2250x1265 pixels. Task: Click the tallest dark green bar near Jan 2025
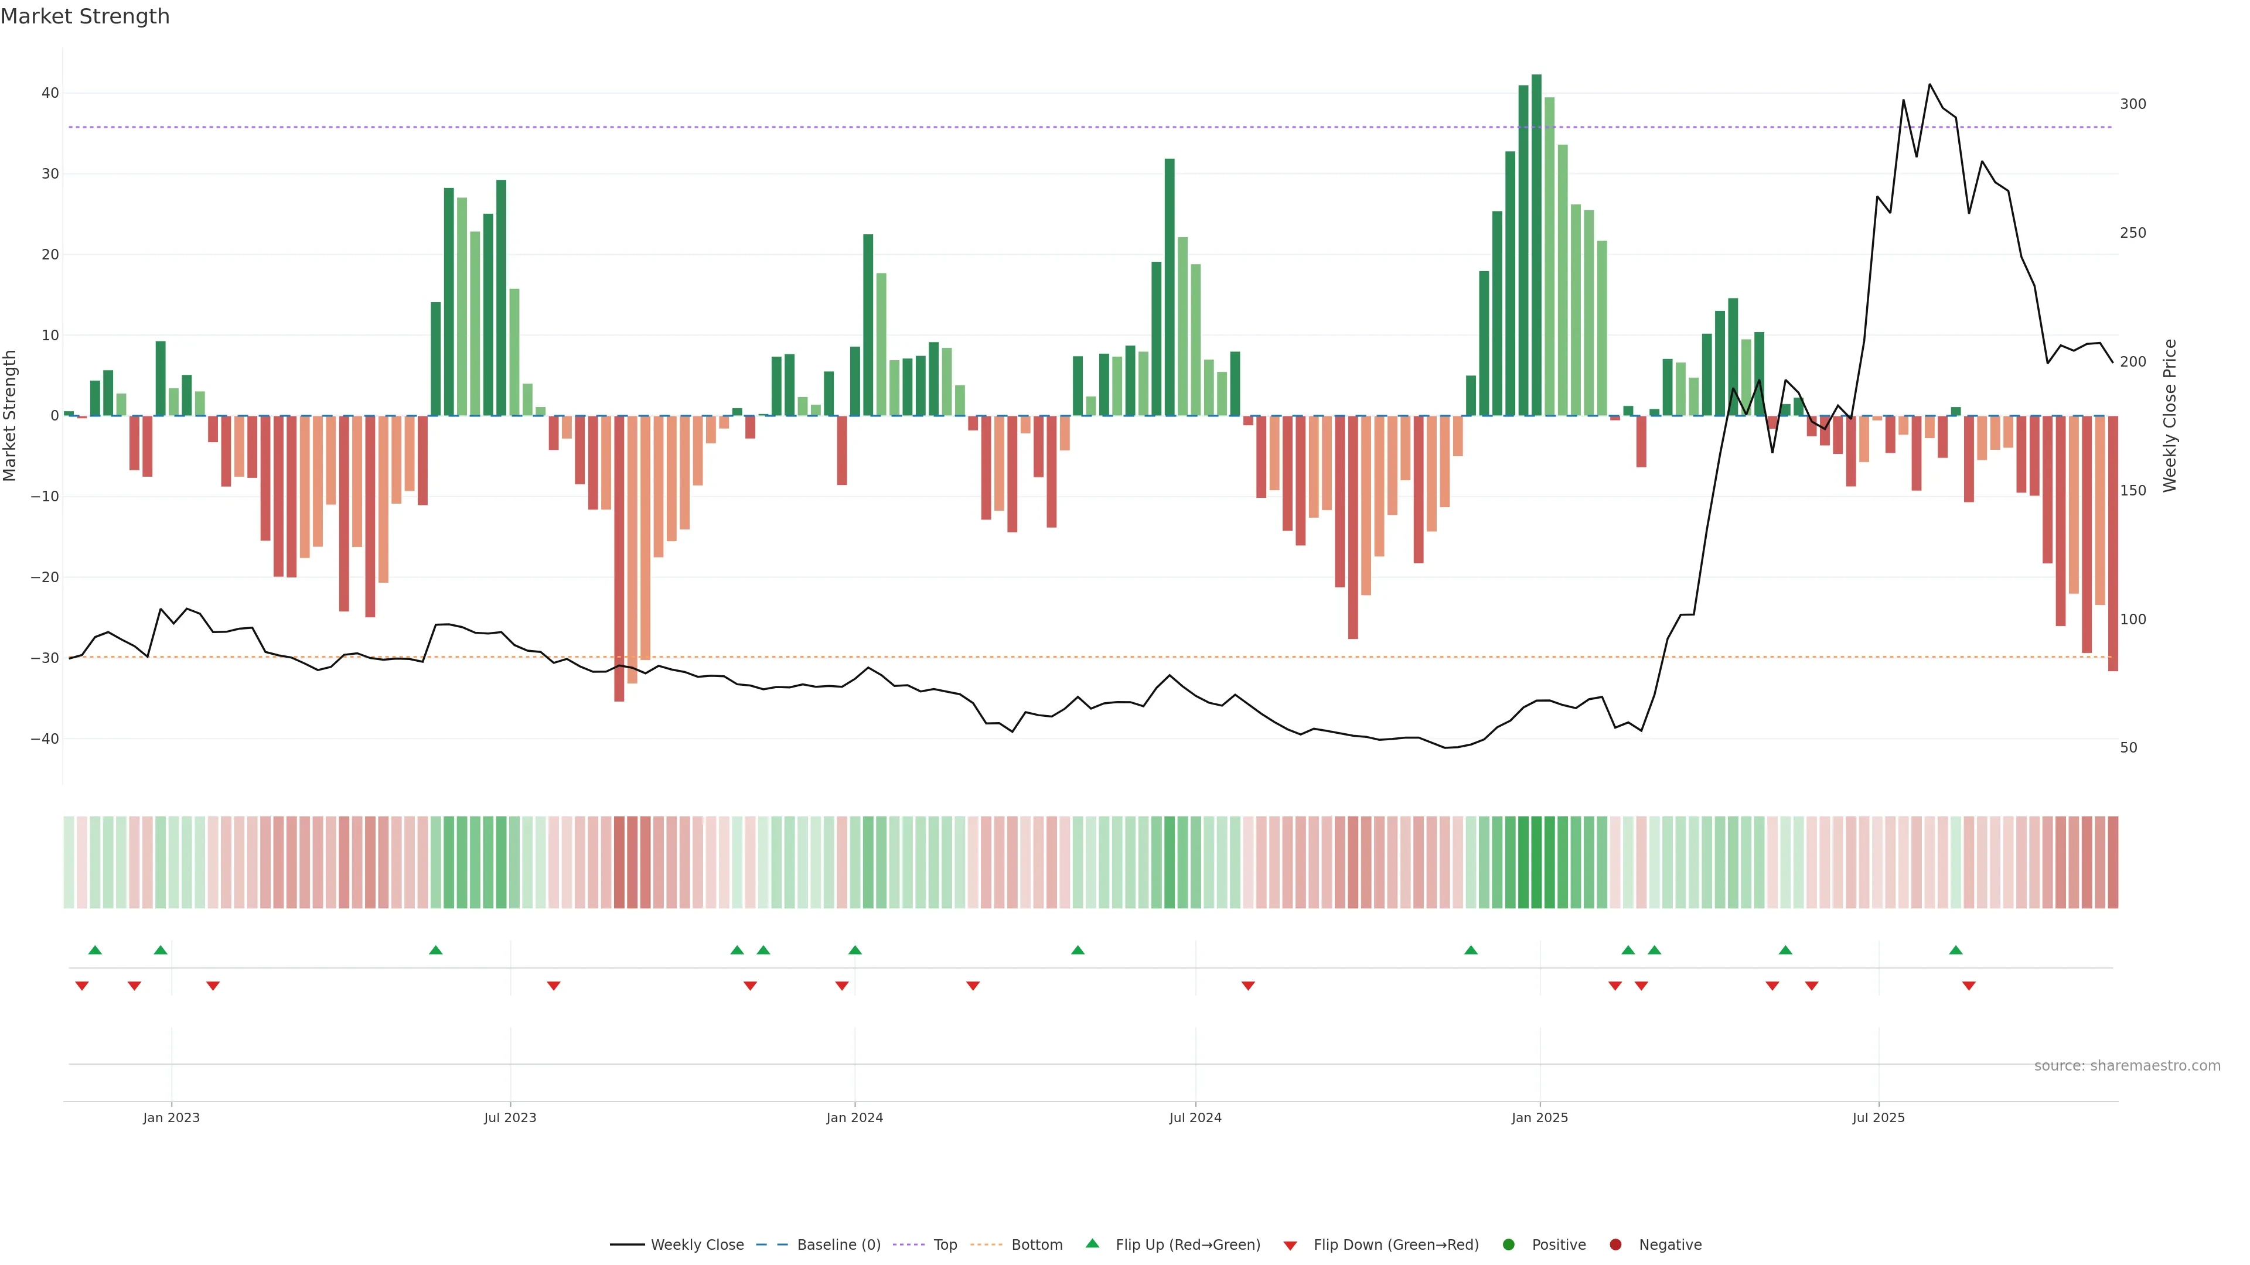click(1536, 244)
